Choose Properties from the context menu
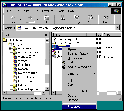 click(79, 107)
